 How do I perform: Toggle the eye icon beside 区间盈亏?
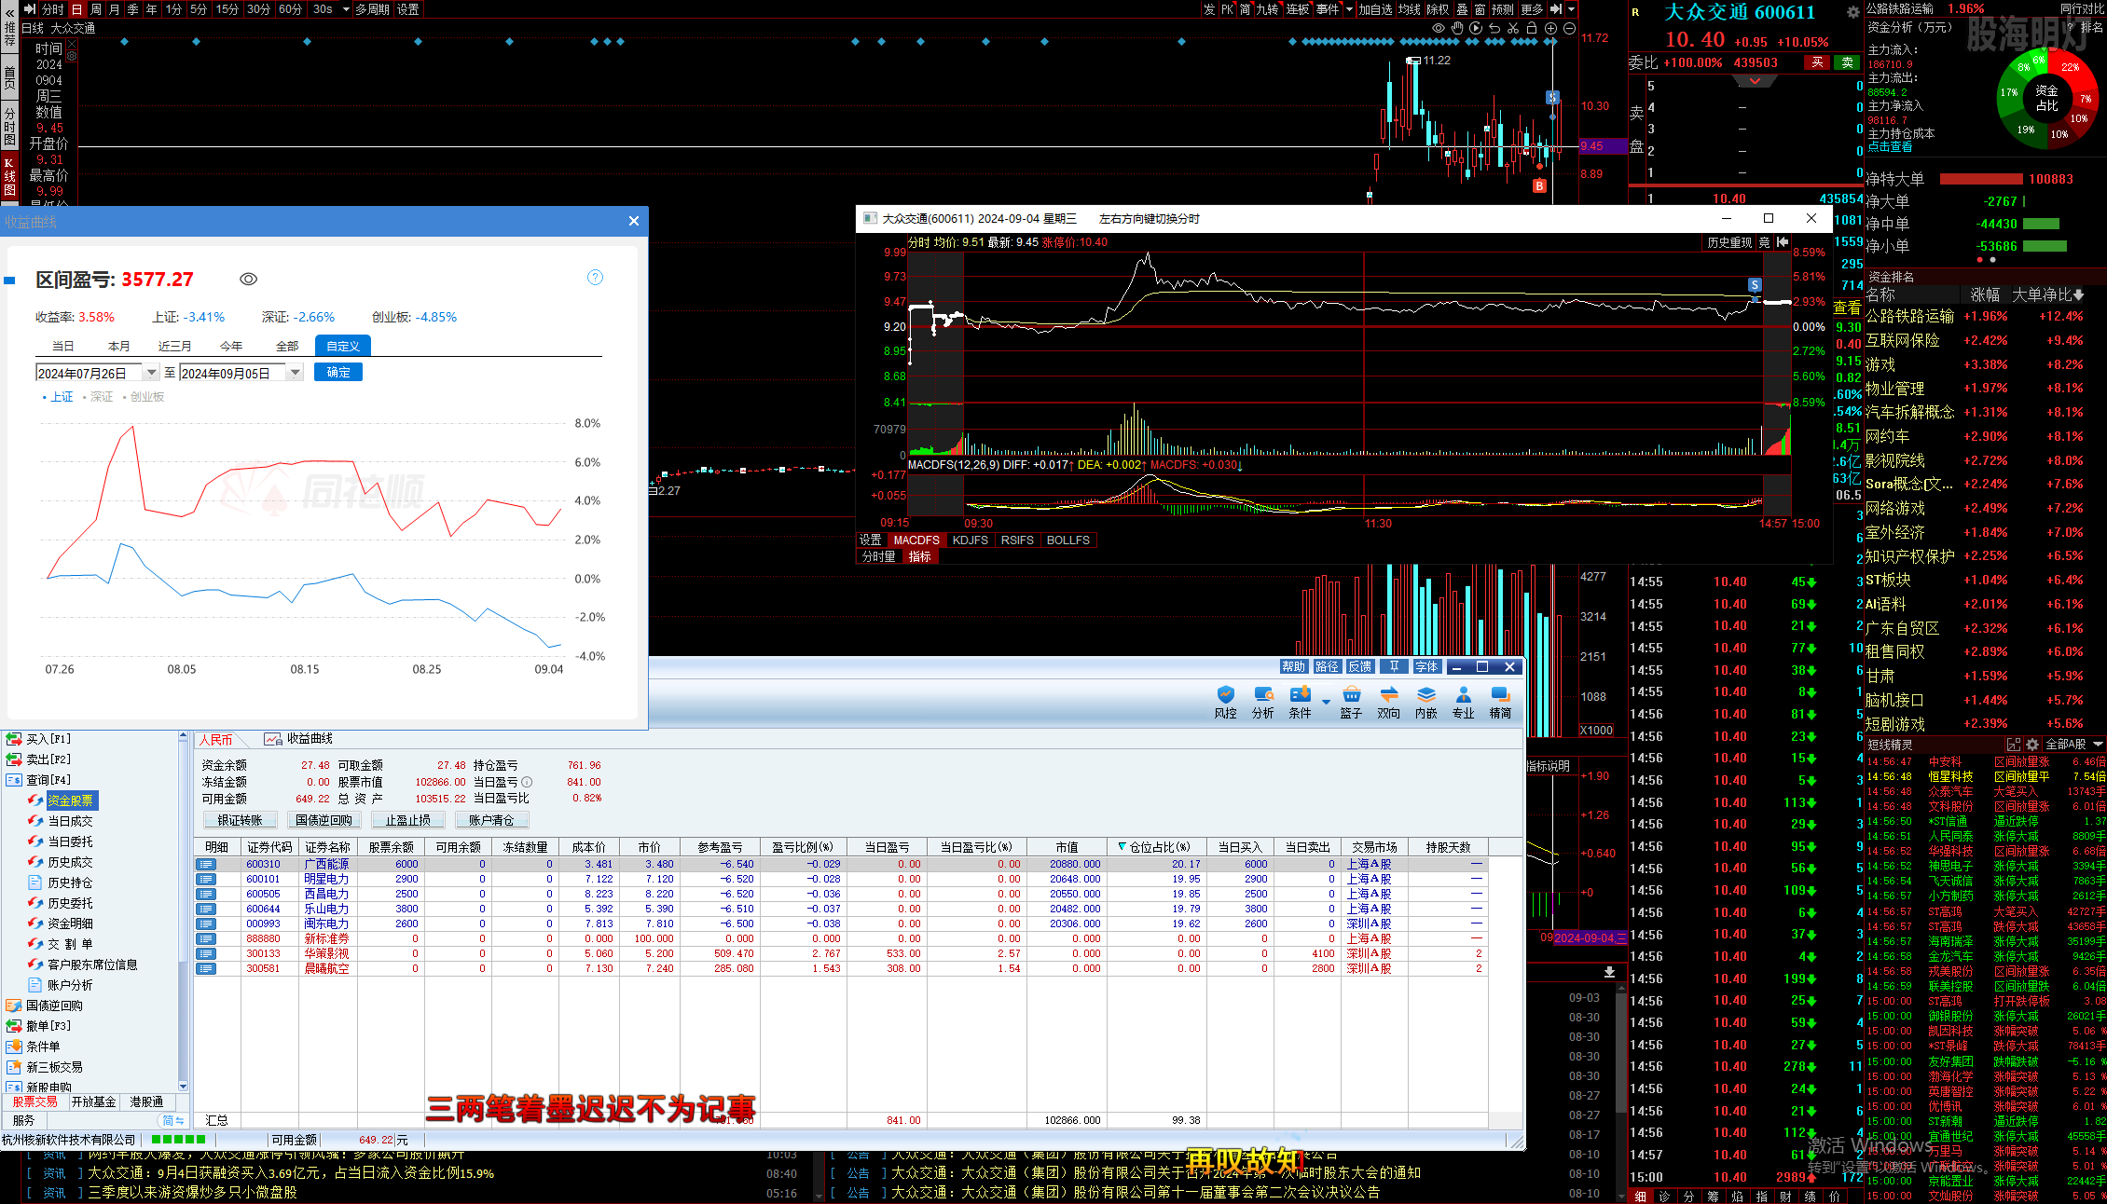[248, 279]
